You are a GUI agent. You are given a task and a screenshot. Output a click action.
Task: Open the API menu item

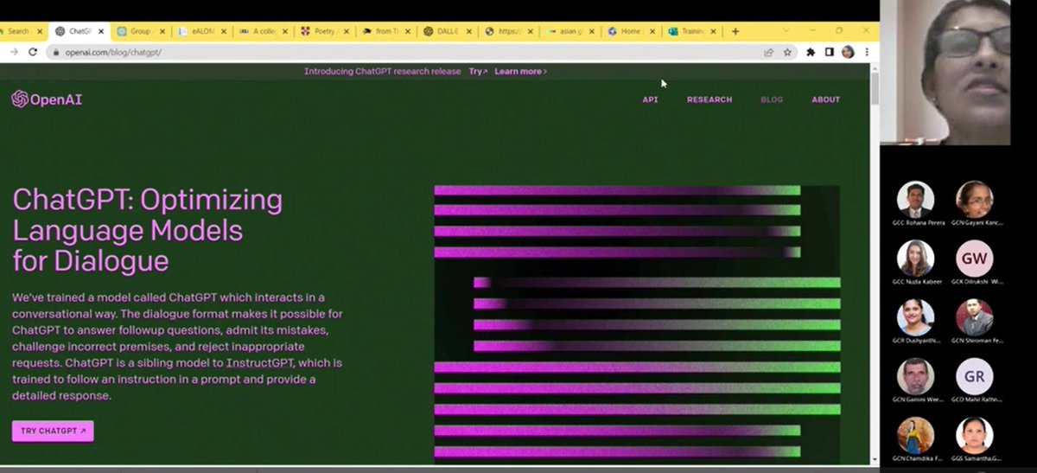650,99
